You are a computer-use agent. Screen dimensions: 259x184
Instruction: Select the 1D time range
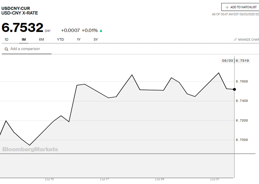(6, 39)
